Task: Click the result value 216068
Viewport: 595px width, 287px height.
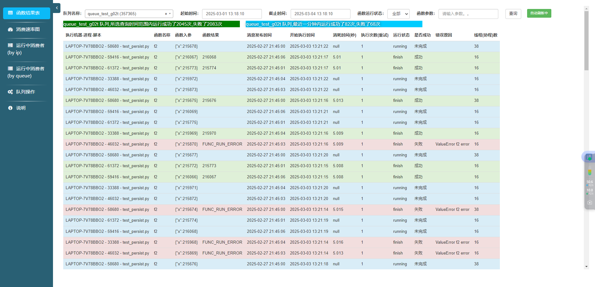Action: 209,57
